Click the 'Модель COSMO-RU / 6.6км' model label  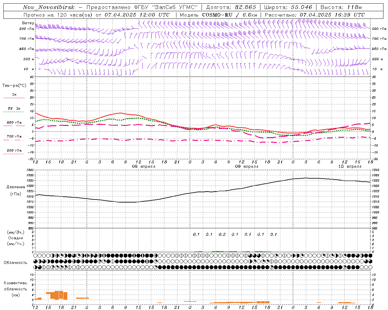click(219, 15)
